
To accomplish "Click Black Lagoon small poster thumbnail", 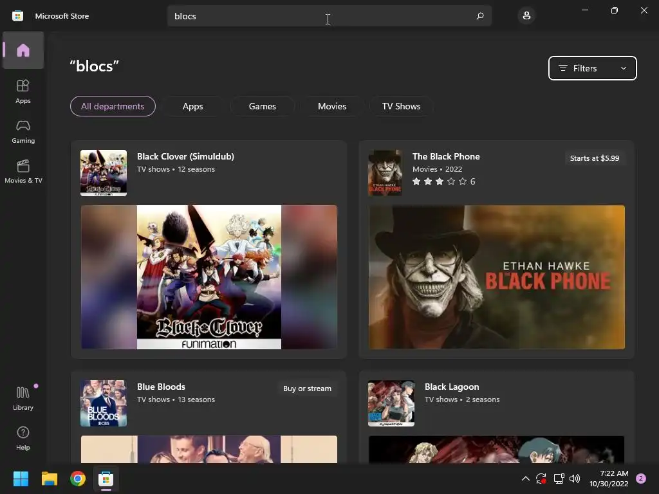I will [391, 403].
